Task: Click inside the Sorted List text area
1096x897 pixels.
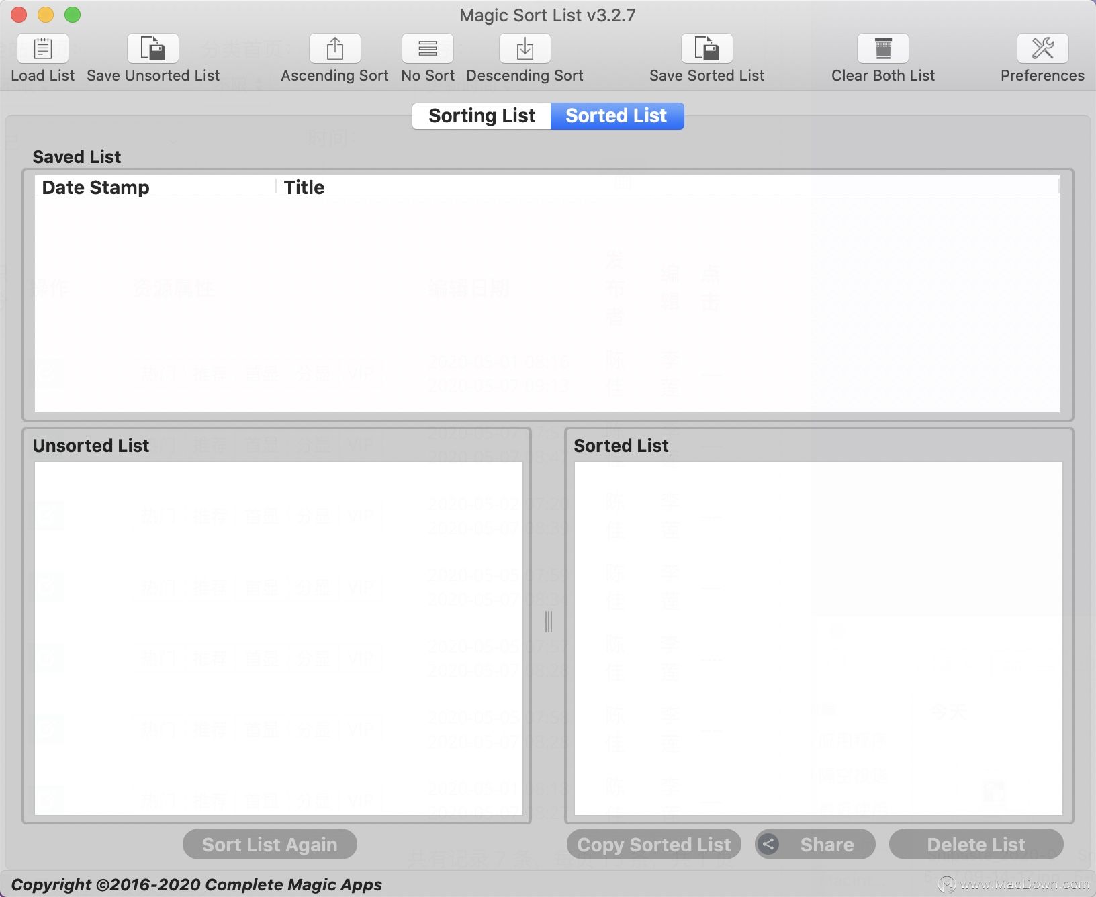Action: (x=819, y=638)
